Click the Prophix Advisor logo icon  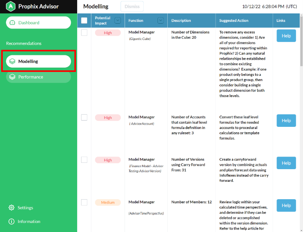click(11, 6)
